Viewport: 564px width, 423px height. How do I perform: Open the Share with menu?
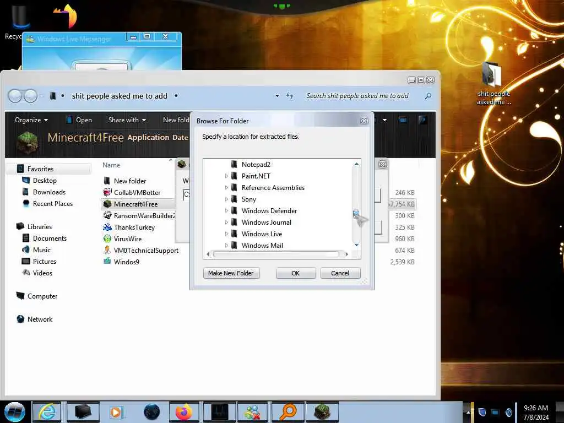tap(127, 120)
